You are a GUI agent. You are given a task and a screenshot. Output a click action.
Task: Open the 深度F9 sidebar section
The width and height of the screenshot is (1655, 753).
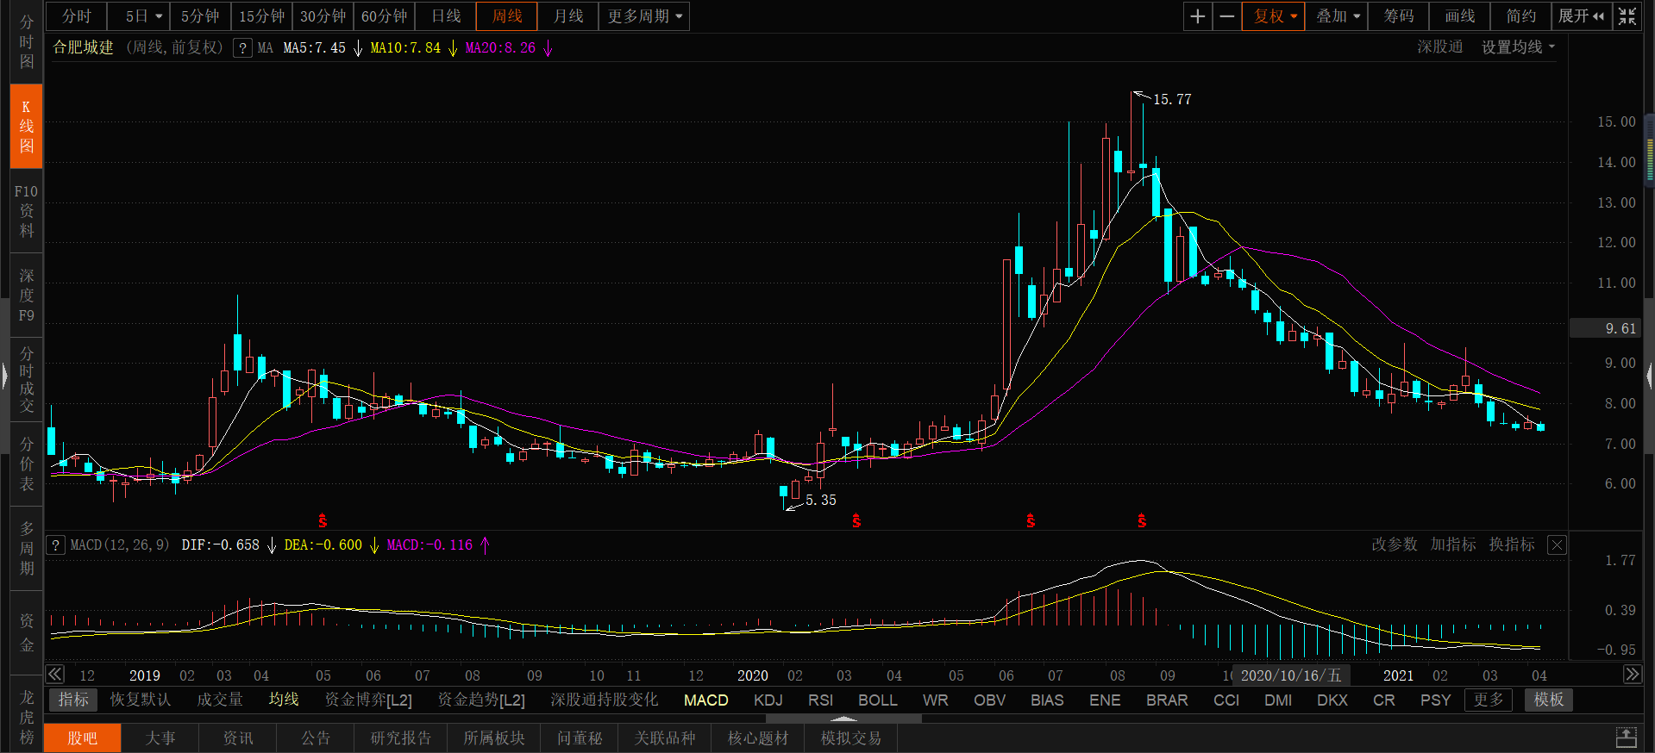tap(27, 296)
